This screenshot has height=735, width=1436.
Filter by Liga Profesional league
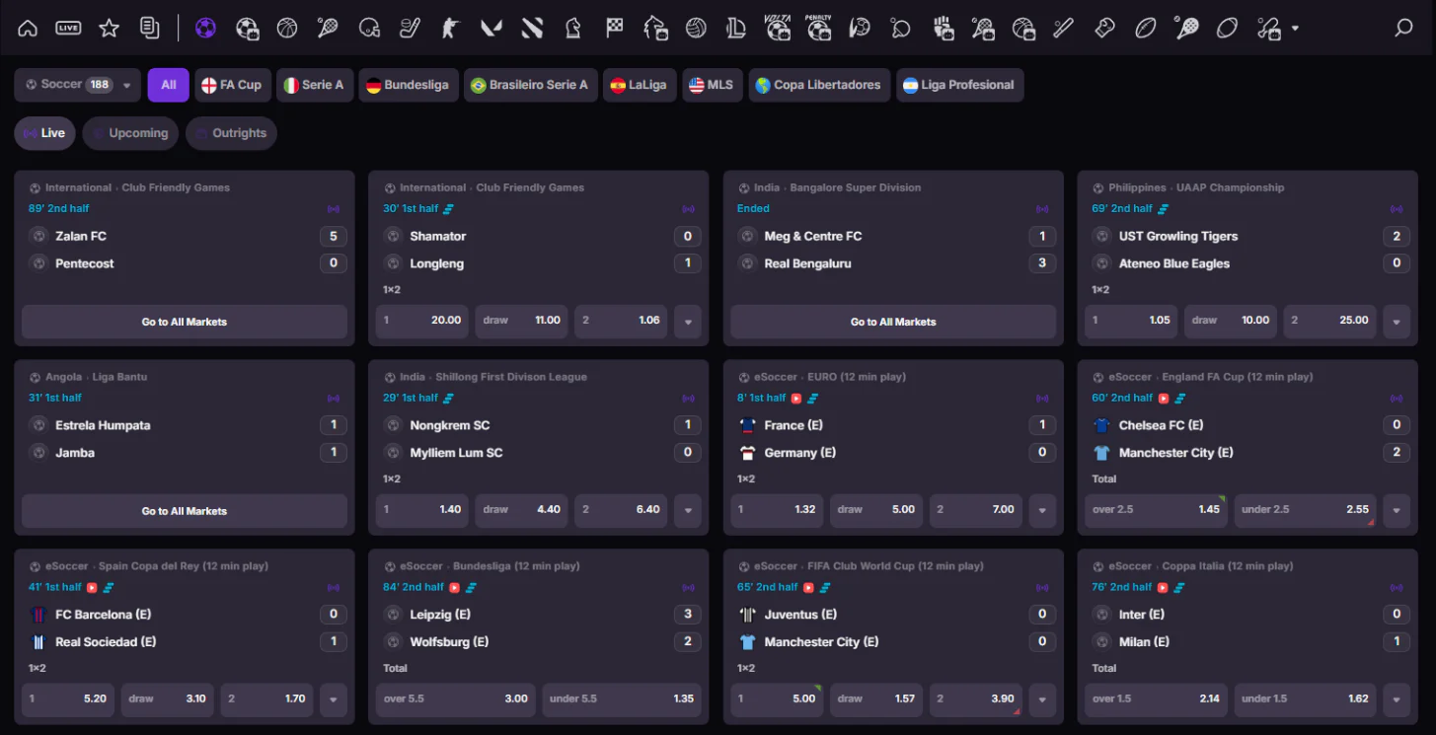(959, 85)
